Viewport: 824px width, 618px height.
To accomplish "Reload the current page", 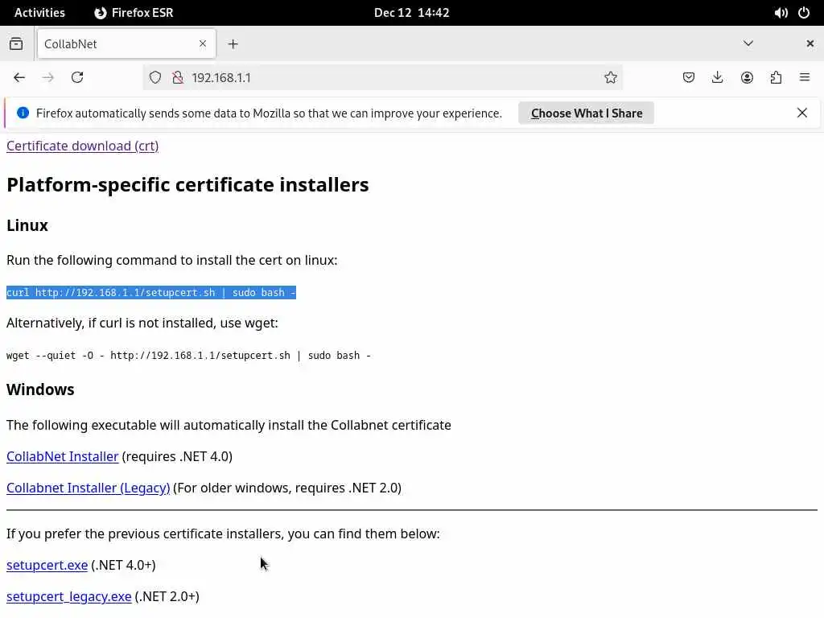I will (x=77, y=78).
